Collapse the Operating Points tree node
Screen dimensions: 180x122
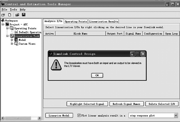7,28
